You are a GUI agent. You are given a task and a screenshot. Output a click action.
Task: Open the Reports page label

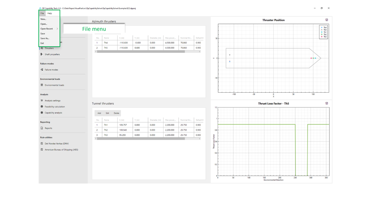coord(48,128)
